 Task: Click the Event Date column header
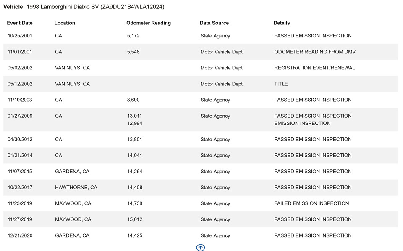pos(20,23)
